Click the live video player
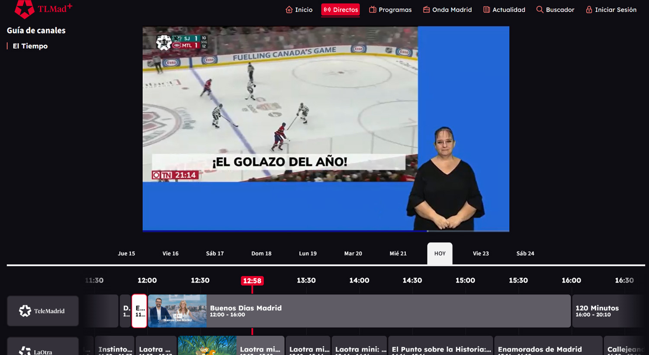Viewport: 649px width, 355px height. (326, 129)
